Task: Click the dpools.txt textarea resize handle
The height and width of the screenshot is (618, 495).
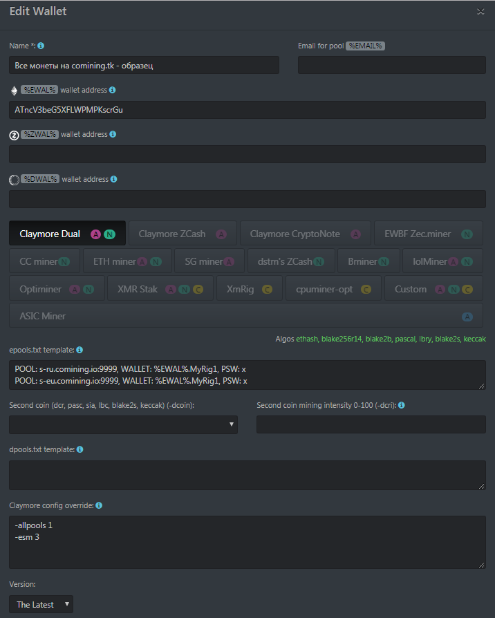Action: click(482, 486)
